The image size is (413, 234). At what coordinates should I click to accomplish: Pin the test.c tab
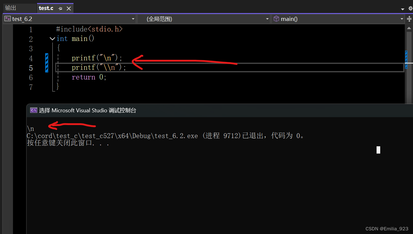point(60,8)
